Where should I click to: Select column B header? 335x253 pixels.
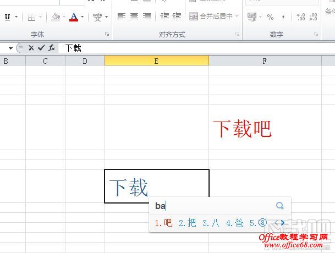13,61
